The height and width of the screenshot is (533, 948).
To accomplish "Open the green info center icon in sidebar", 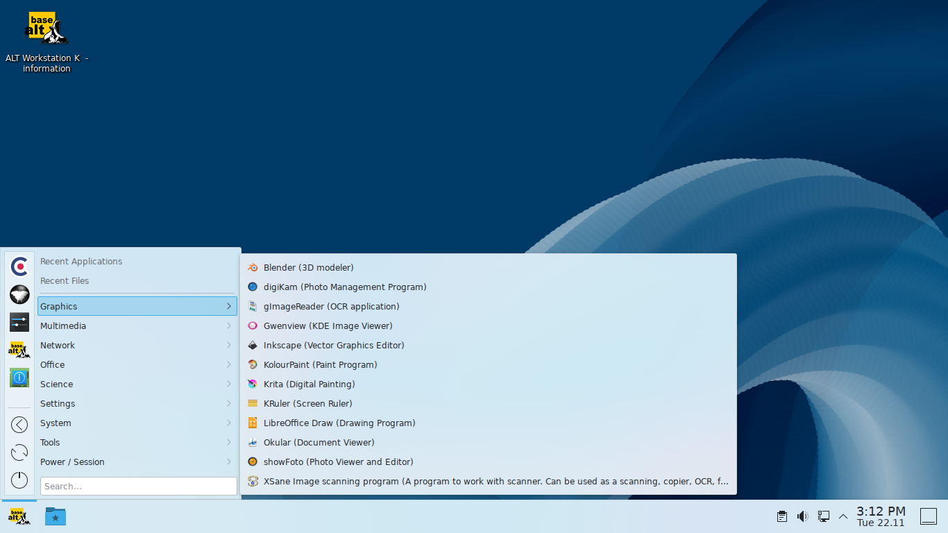I will click(19, 378).
